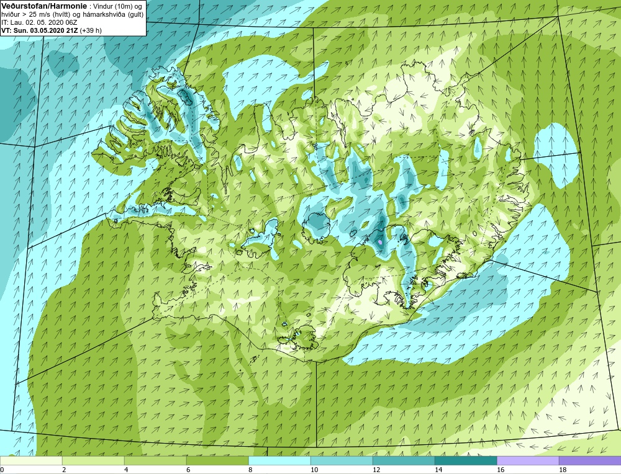This screenshot has height=474, width=621.
Task: Click the legend scale label '4'
Action: point(126,470)
